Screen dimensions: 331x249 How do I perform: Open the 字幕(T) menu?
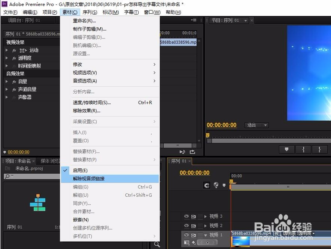coord(131,12)
